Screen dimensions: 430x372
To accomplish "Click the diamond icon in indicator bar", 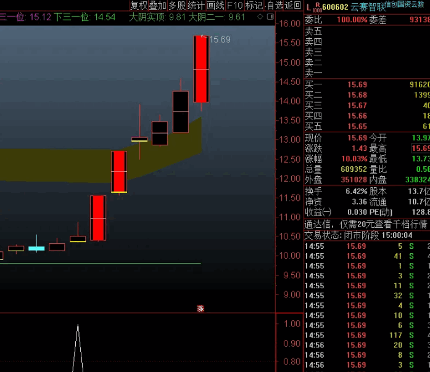I will tap(260, 17).
